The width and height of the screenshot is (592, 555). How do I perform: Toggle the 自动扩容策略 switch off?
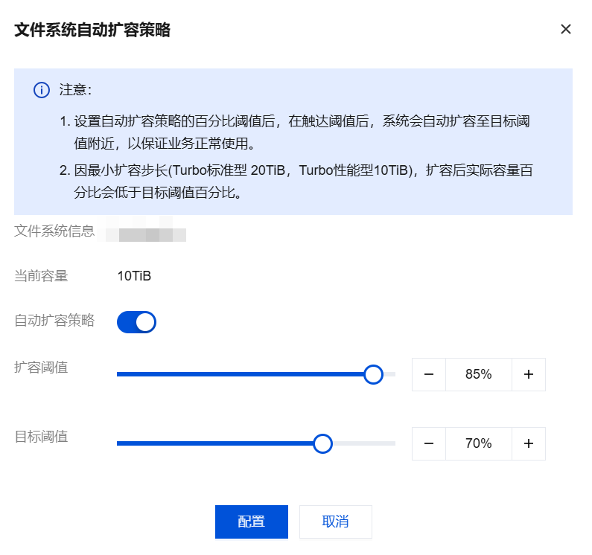click(136, 322)
